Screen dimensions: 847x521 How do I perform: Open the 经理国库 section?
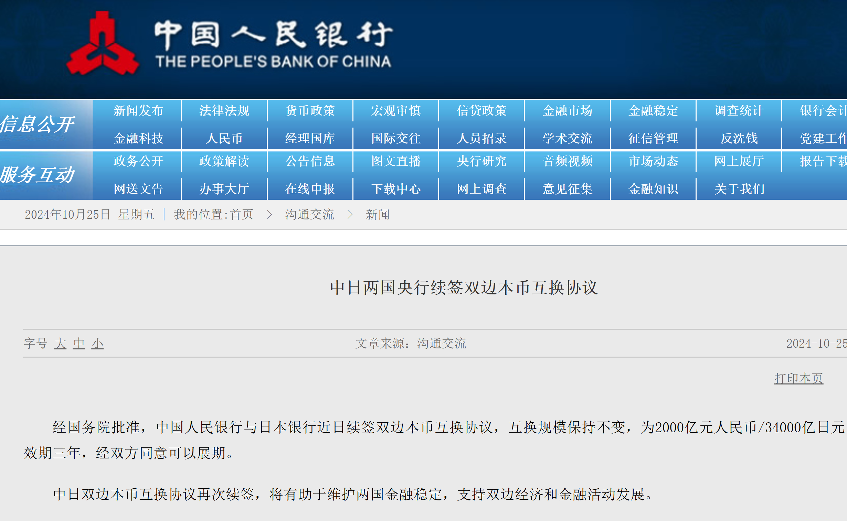(x=310, y=139)
